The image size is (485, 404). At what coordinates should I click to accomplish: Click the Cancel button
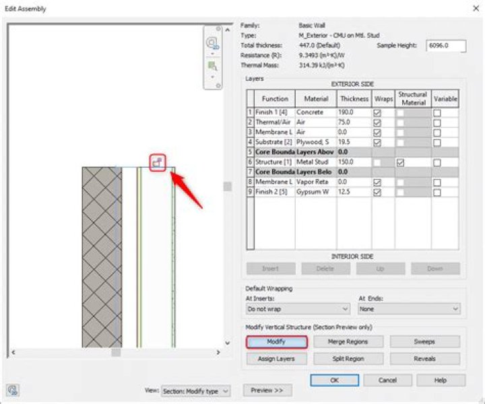pyautogui.click(x=387, y=380)
